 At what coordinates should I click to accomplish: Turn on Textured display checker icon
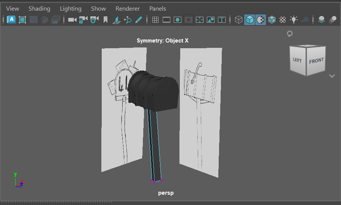(283, 20)
